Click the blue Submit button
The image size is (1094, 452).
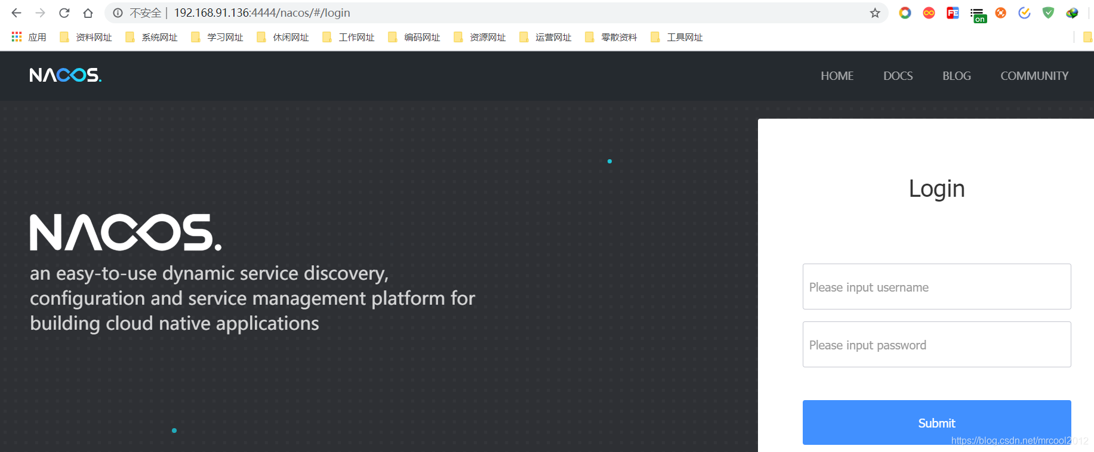click(936, 422)
